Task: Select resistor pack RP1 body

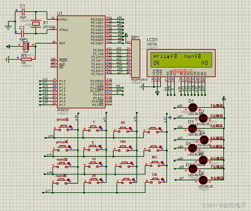Action: (x=135, y=59)
